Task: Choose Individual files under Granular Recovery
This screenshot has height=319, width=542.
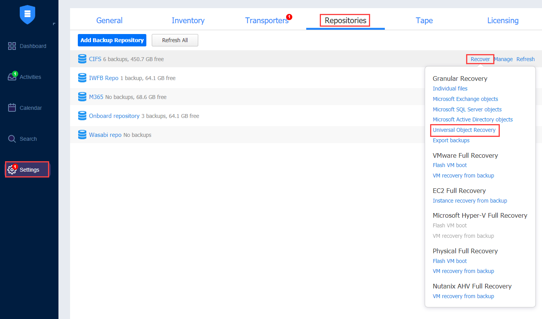Action: 450,89
